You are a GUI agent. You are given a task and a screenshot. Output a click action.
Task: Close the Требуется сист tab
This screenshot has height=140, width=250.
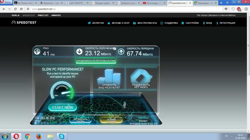tap(139, 3)
